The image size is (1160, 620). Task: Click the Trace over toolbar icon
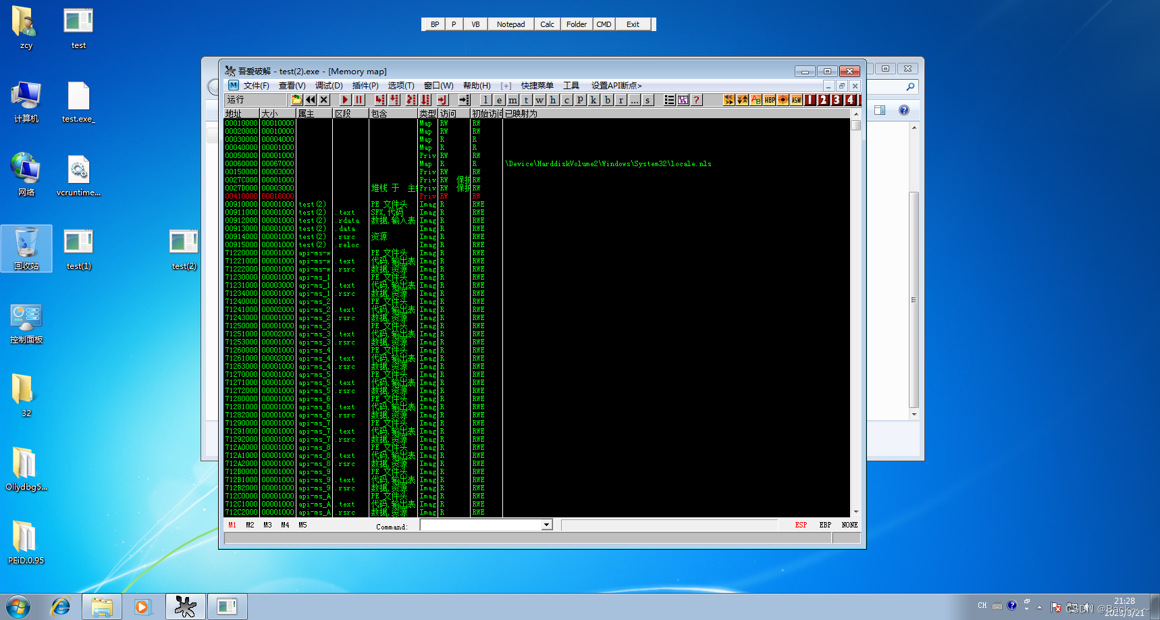coord(425,100)
